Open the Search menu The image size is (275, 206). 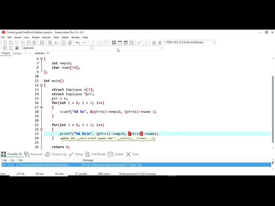coord(18,37)
